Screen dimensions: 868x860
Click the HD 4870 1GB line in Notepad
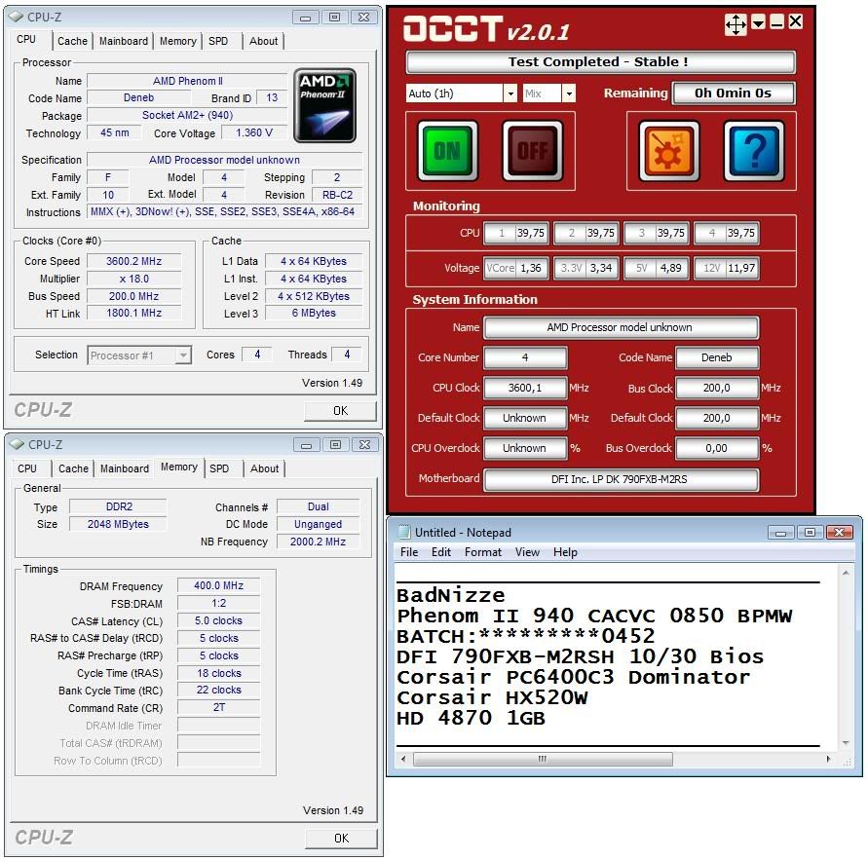click(472, 719)
